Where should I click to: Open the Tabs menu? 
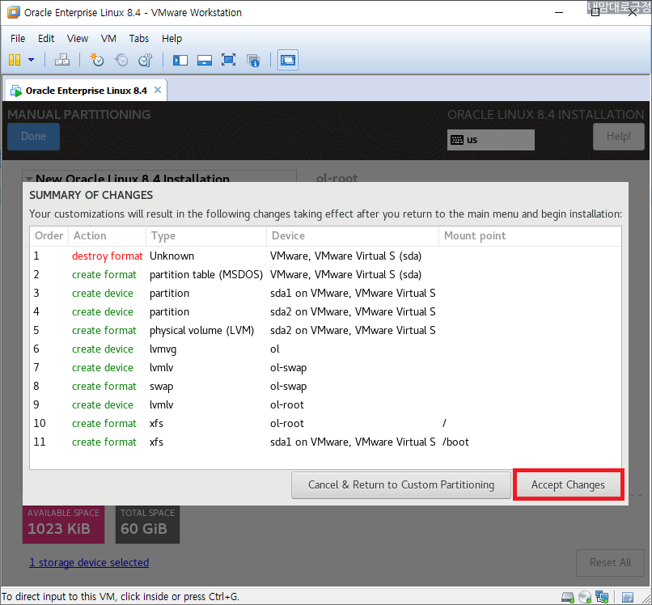coord(138,38)
